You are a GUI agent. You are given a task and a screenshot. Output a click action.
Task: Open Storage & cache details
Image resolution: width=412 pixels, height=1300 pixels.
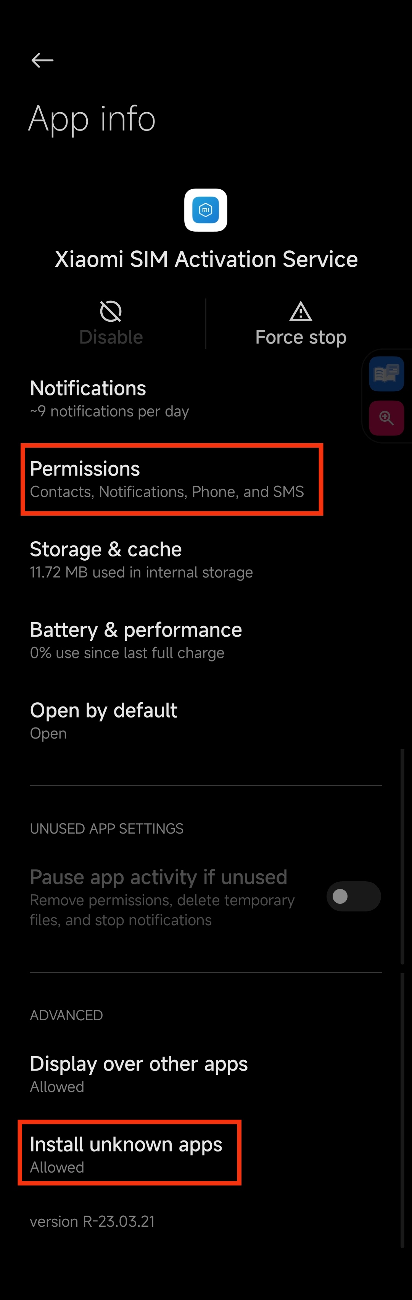click(x=206, y=560)
